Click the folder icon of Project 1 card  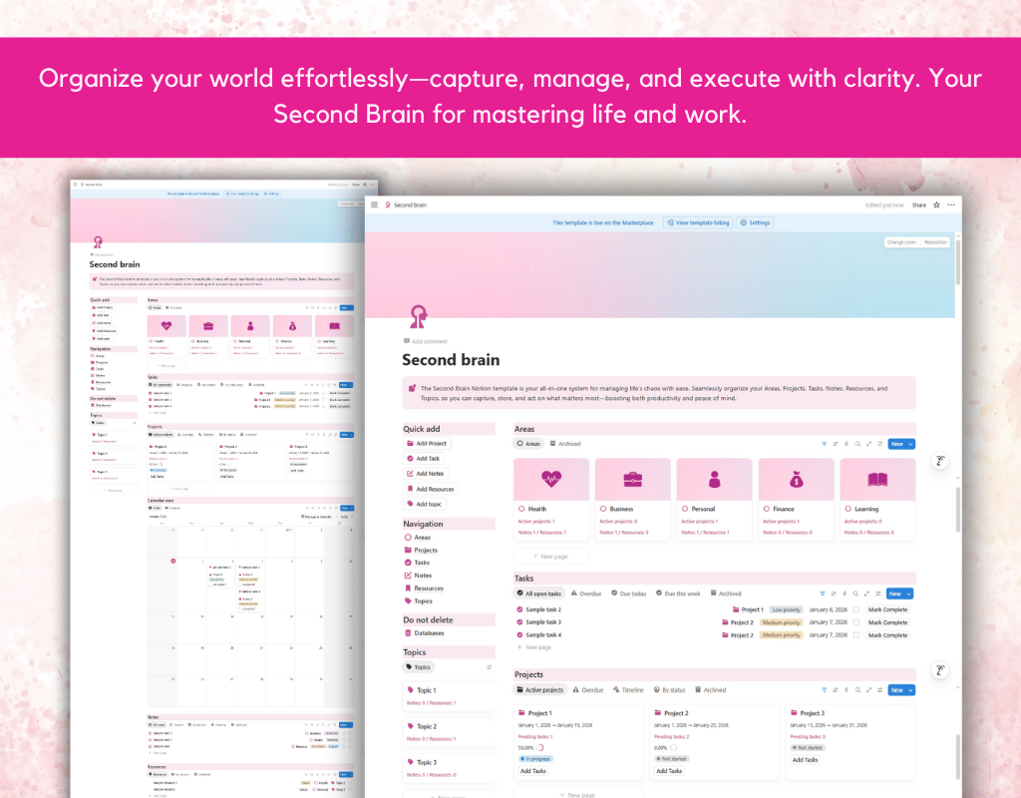point(522,713)
